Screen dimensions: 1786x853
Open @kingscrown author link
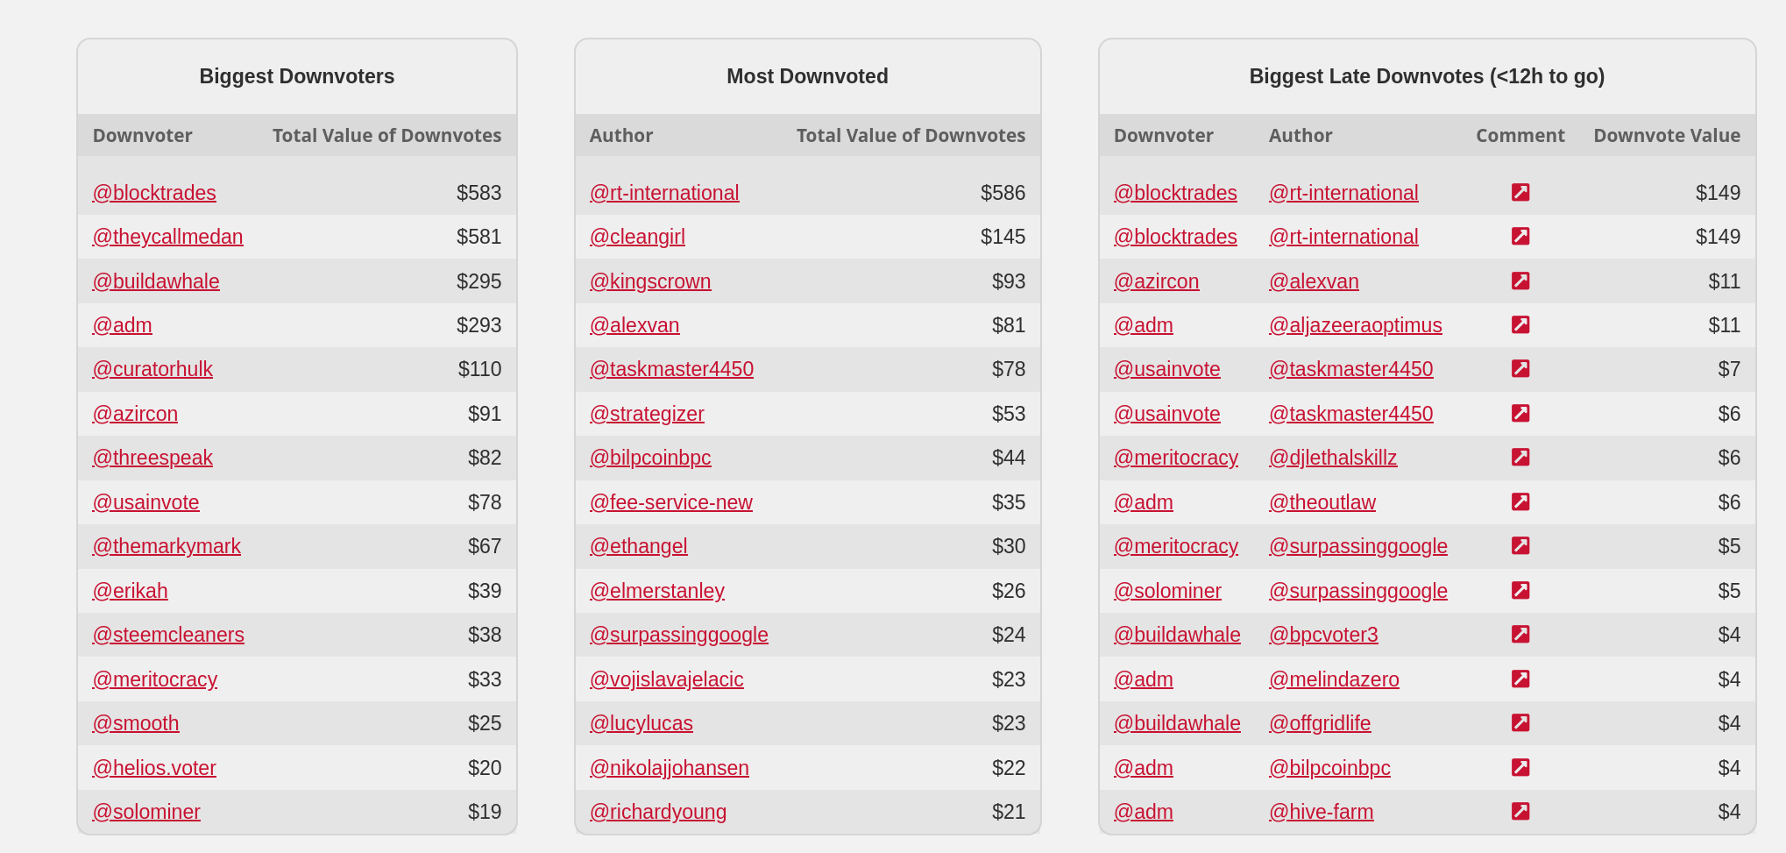[x=650, y=281]
